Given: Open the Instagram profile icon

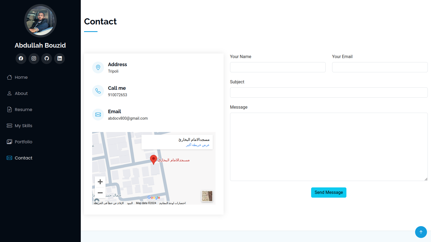Looking at the screenshot, I should pyautogui.click(x=34, y=58).
